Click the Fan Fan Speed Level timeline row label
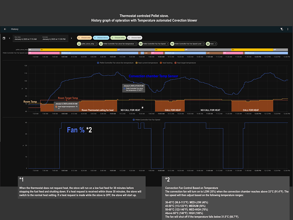Screen dimensions: 293x220 pyautogui.click(x=15, y=53)
